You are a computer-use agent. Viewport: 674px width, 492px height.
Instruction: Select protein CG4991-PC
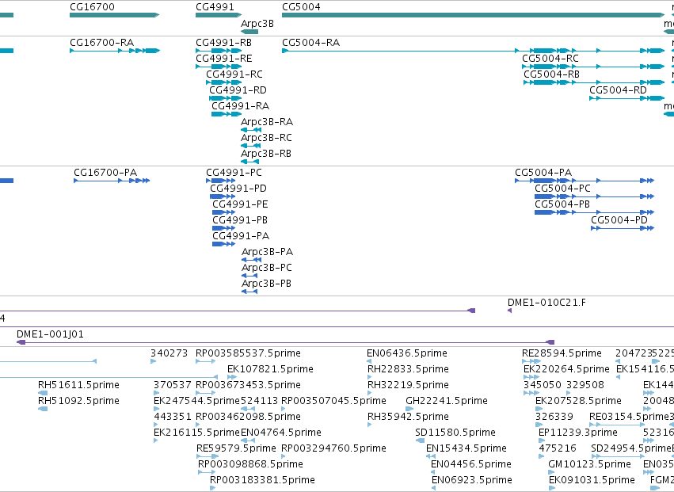[234, 173]
